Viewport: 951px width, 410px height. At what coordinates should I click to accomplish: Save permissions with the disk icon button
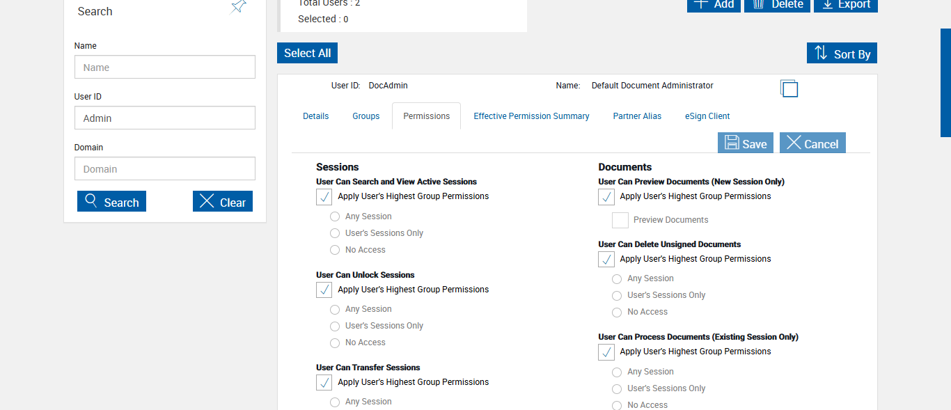coord(746,143)
